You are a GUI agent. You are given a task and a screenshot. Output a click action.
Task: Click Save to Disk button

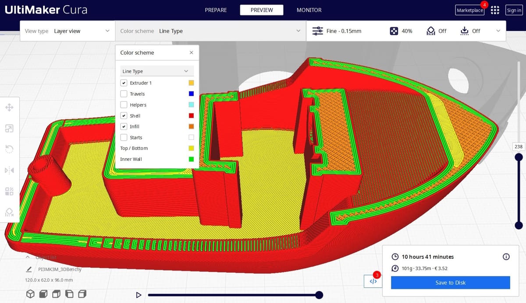pos(451,282)
